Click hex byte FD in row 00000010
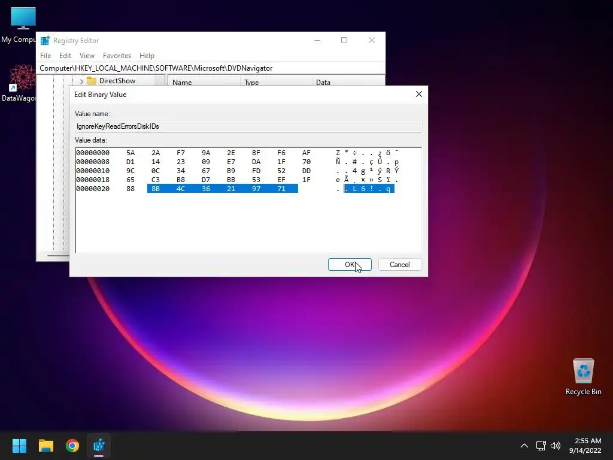The height and width of the screenshot is (460, 613). 256,171
